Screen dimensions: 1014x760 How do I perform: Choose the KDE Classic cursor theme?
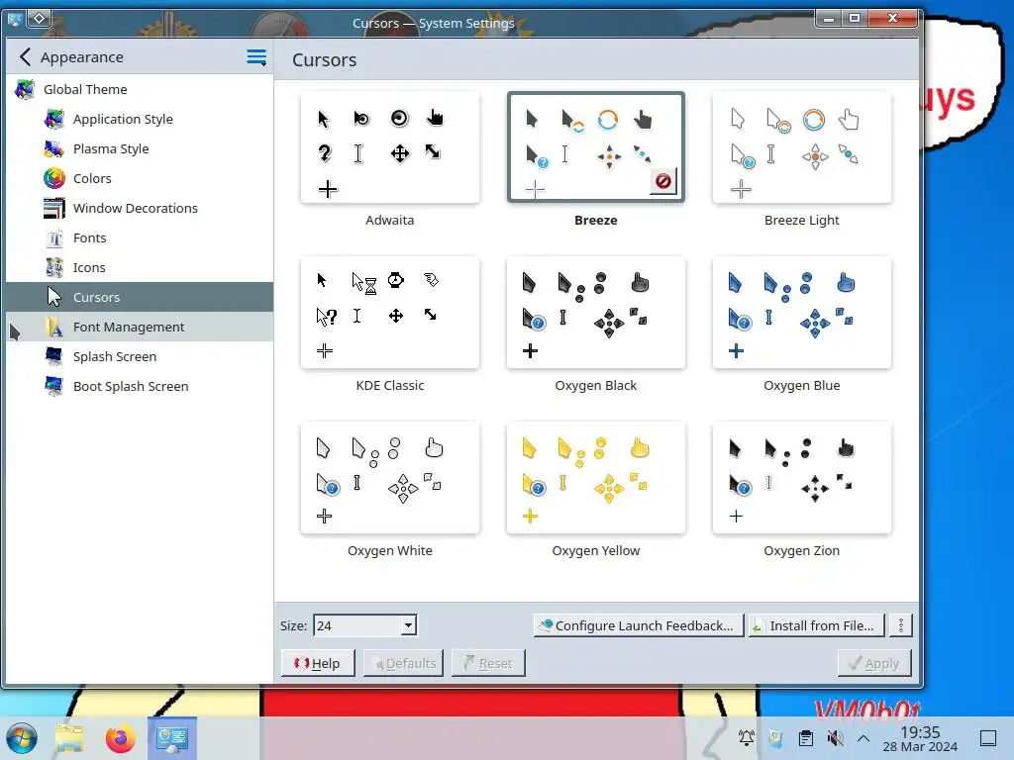point(390,313)
